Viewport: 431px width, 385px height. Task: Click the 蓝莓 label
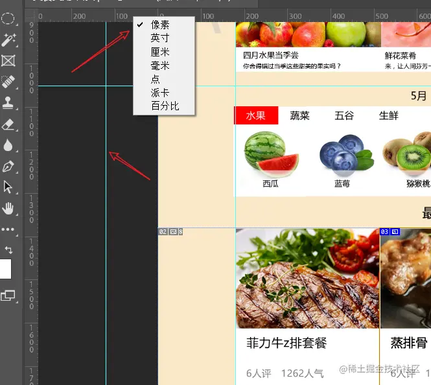[342, 183]
